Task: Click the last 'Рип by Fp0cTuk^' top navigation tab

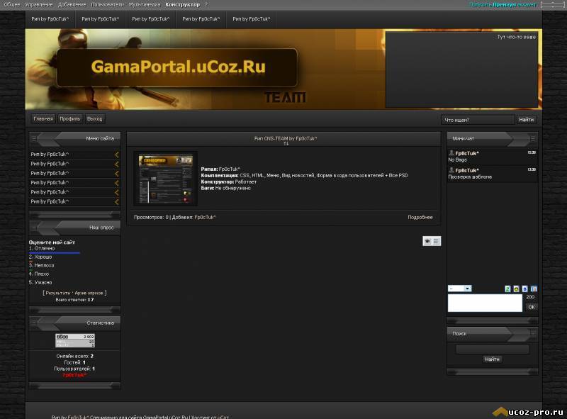Action: (x=252, y=19)
